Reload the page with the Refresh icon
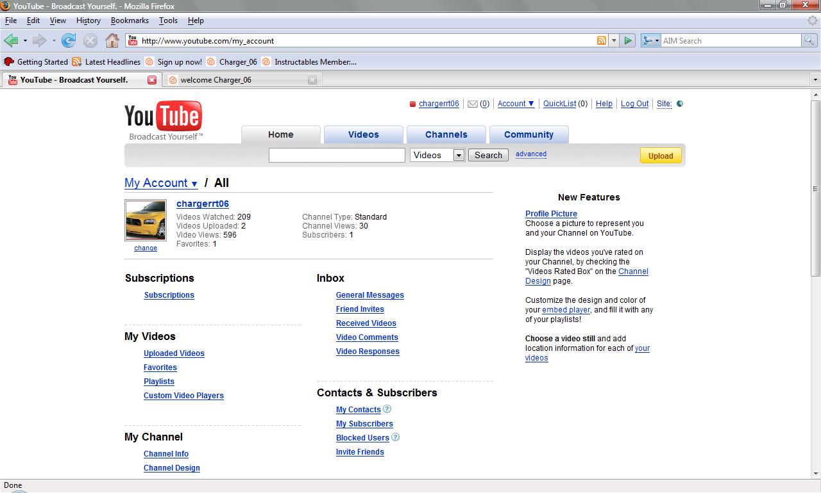Image resolution: width=821 pixels, height=493 pixels. tap(69, 40)
